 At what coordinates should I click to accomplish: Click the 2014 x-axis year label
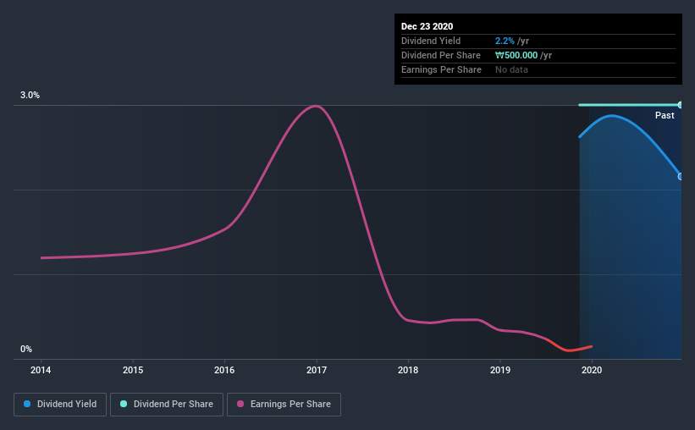(41, 370)
